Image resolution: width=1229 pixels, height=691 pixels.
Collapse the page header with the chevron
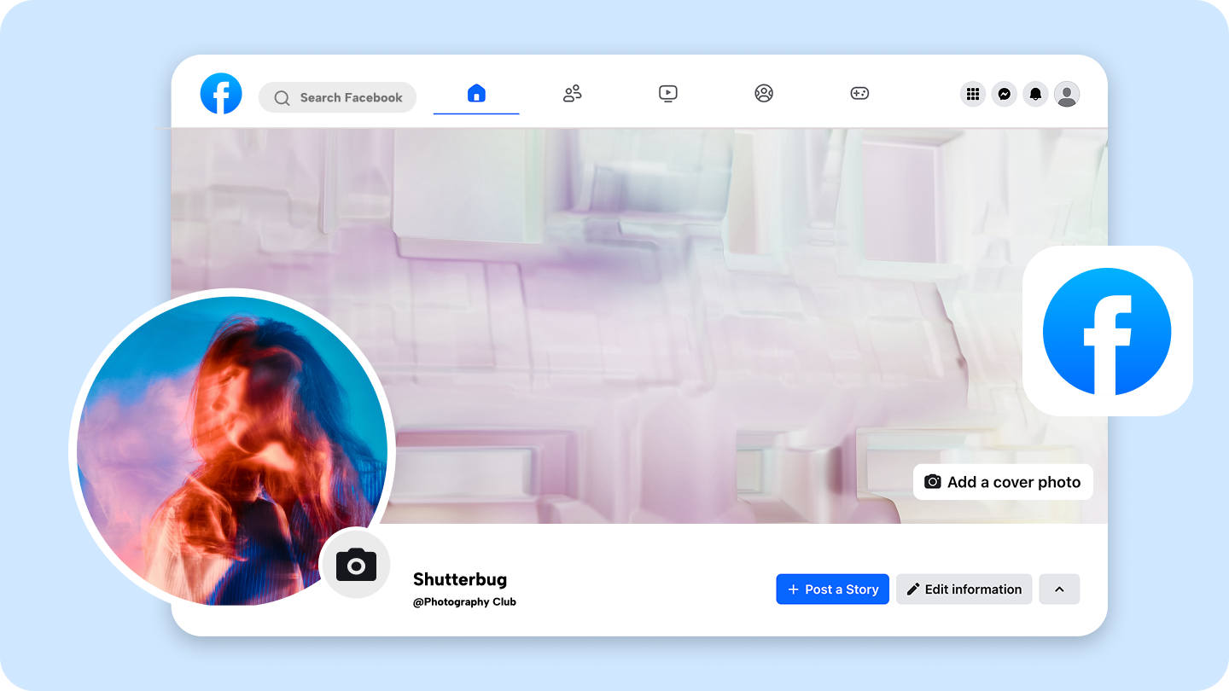coord(1059,589)
